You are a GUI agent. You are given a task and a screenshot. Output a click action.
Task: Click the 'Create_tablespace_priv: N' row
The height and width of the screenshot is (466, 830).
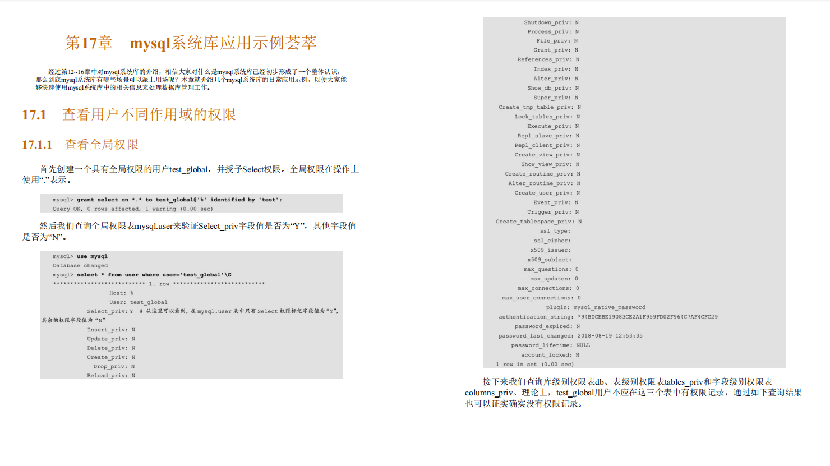[x=539, y=222]
